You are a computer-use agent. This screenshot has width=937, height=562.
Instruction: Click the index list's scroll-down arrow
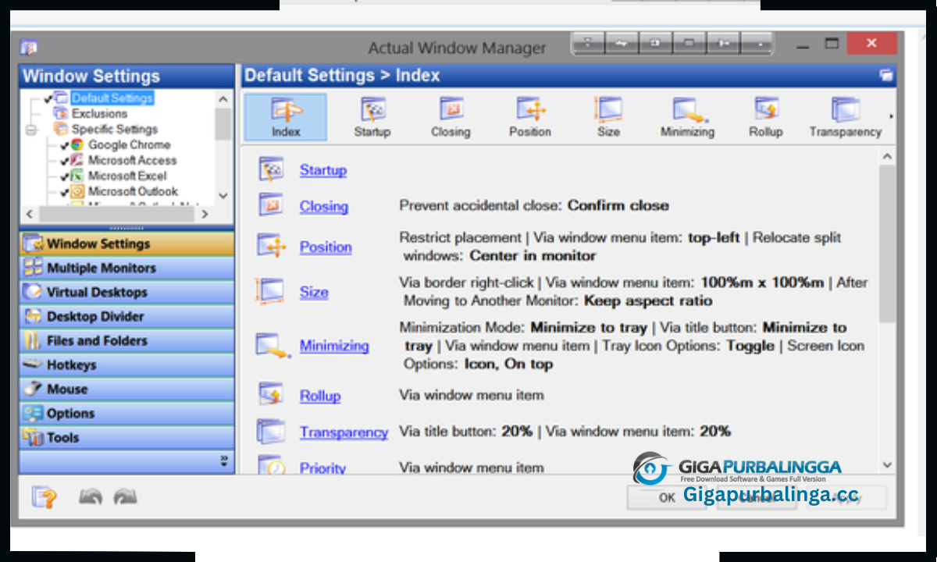pos(887,465)
